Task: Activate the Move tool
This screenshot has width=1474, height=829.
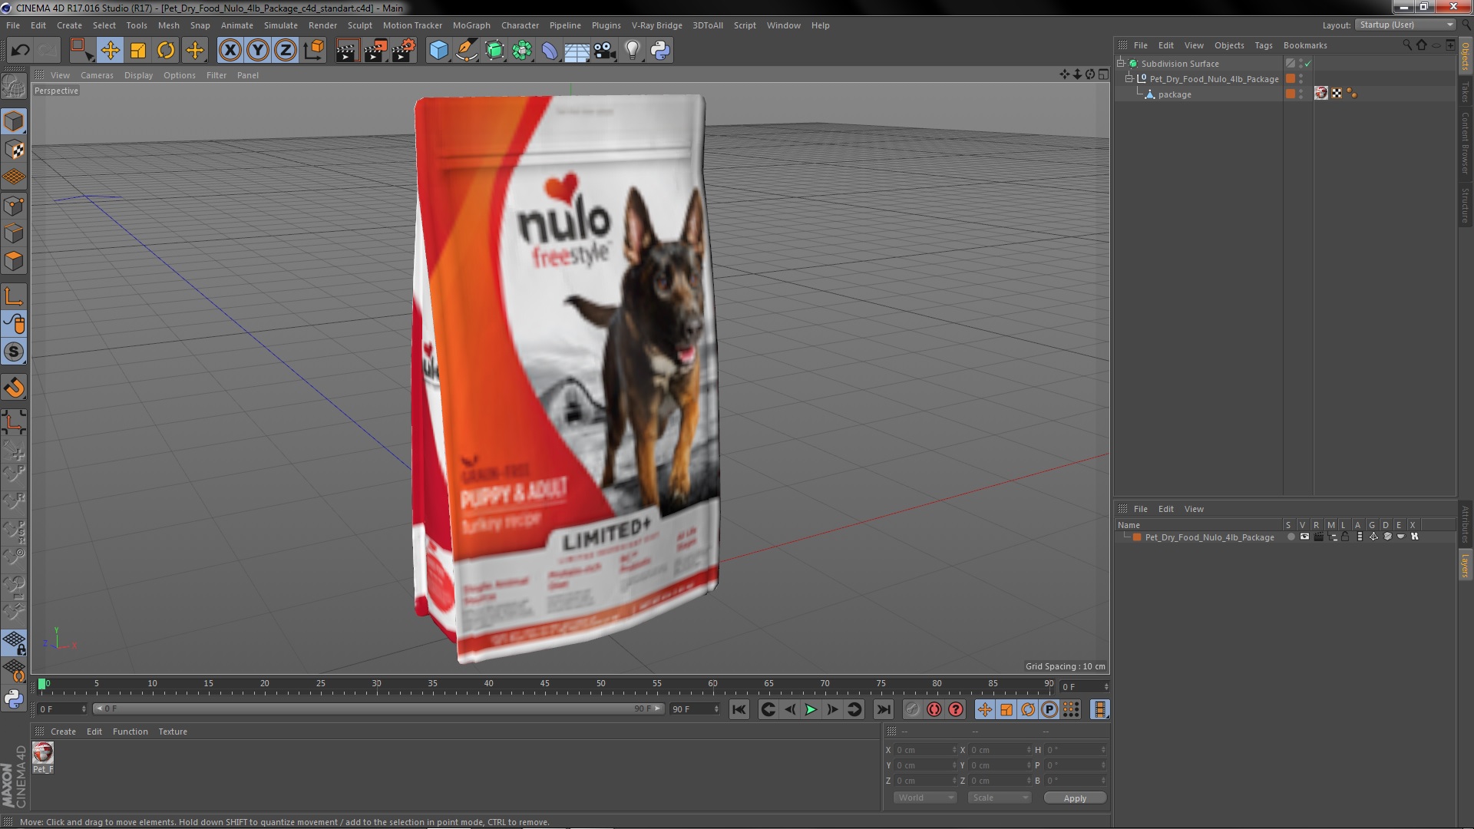Action: click(110, 51)
